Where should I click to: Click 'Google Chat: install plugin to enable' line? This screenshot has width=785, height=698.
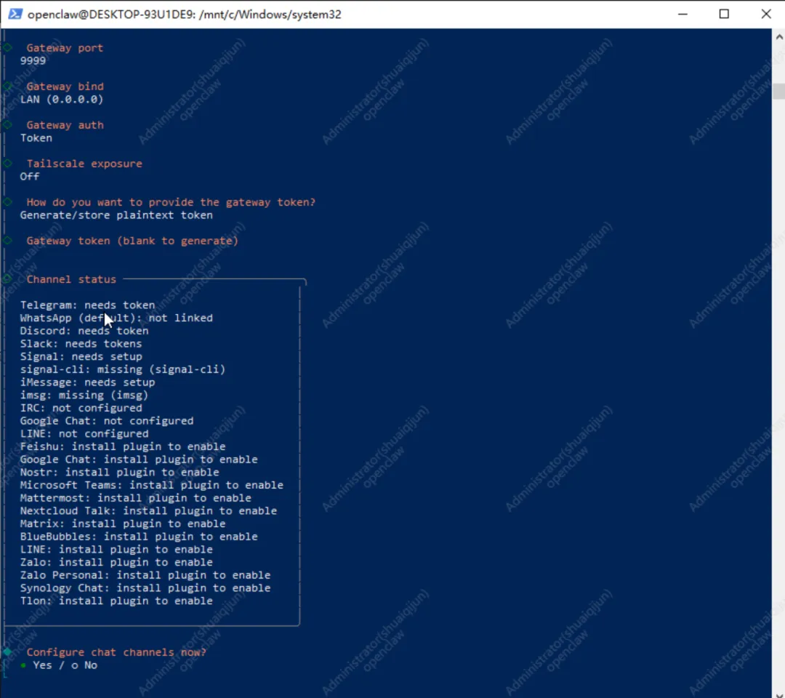pos(139,460)
